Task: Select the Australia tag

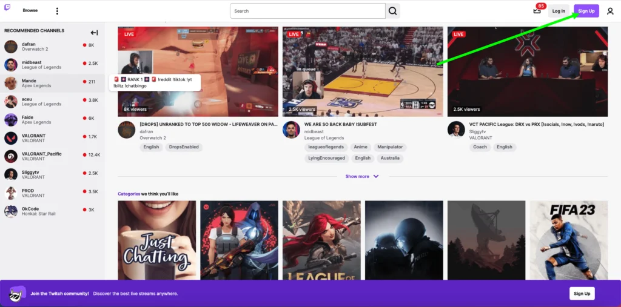Action: point(390,158)
